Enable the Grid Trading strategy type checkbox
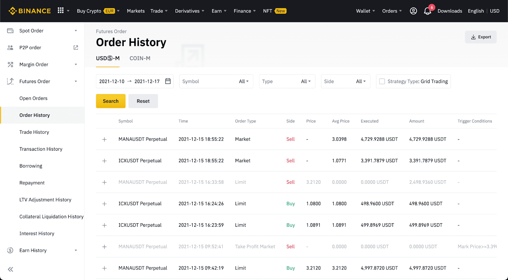508x280 pixels. pyautogui.click(x=382, y=81)
